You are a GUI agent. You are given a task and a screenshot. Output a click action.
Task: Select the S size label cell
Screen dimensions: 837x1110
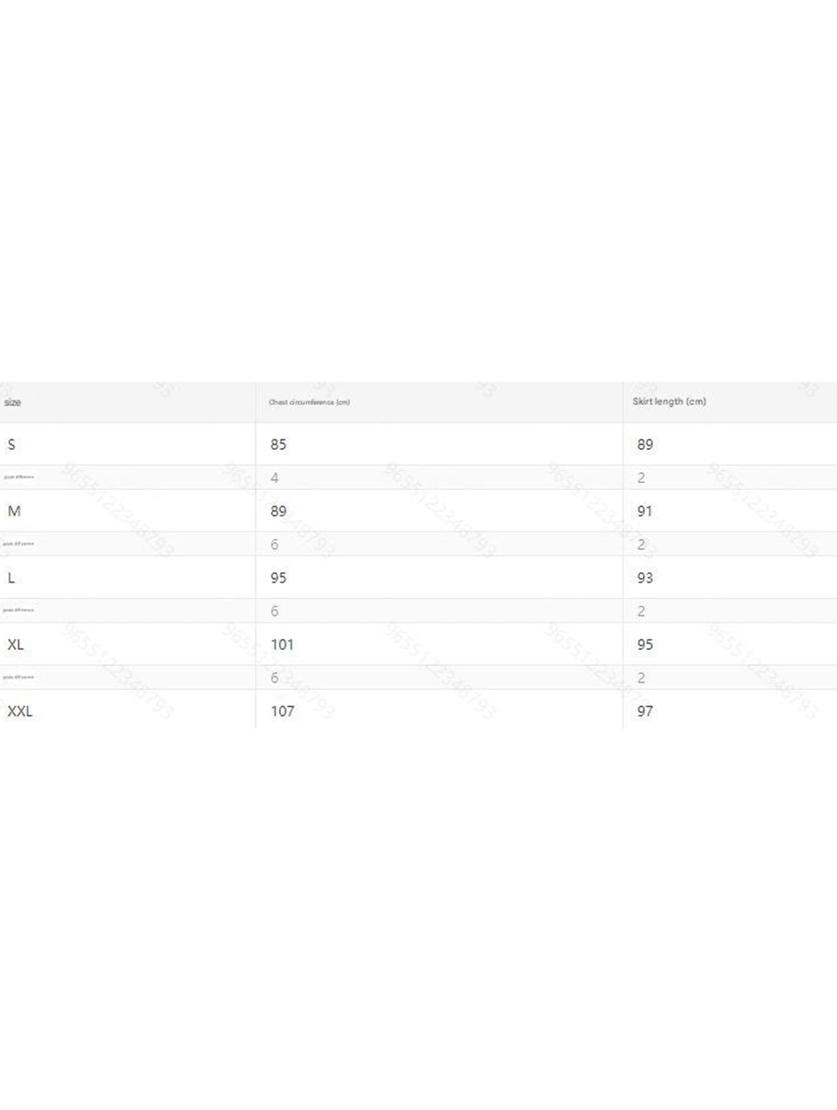pos(12,445)
